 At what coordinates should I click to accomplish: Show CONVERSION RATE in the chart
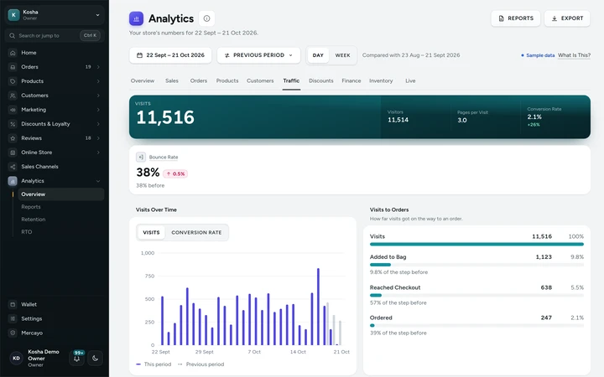(x=196, y=233)
